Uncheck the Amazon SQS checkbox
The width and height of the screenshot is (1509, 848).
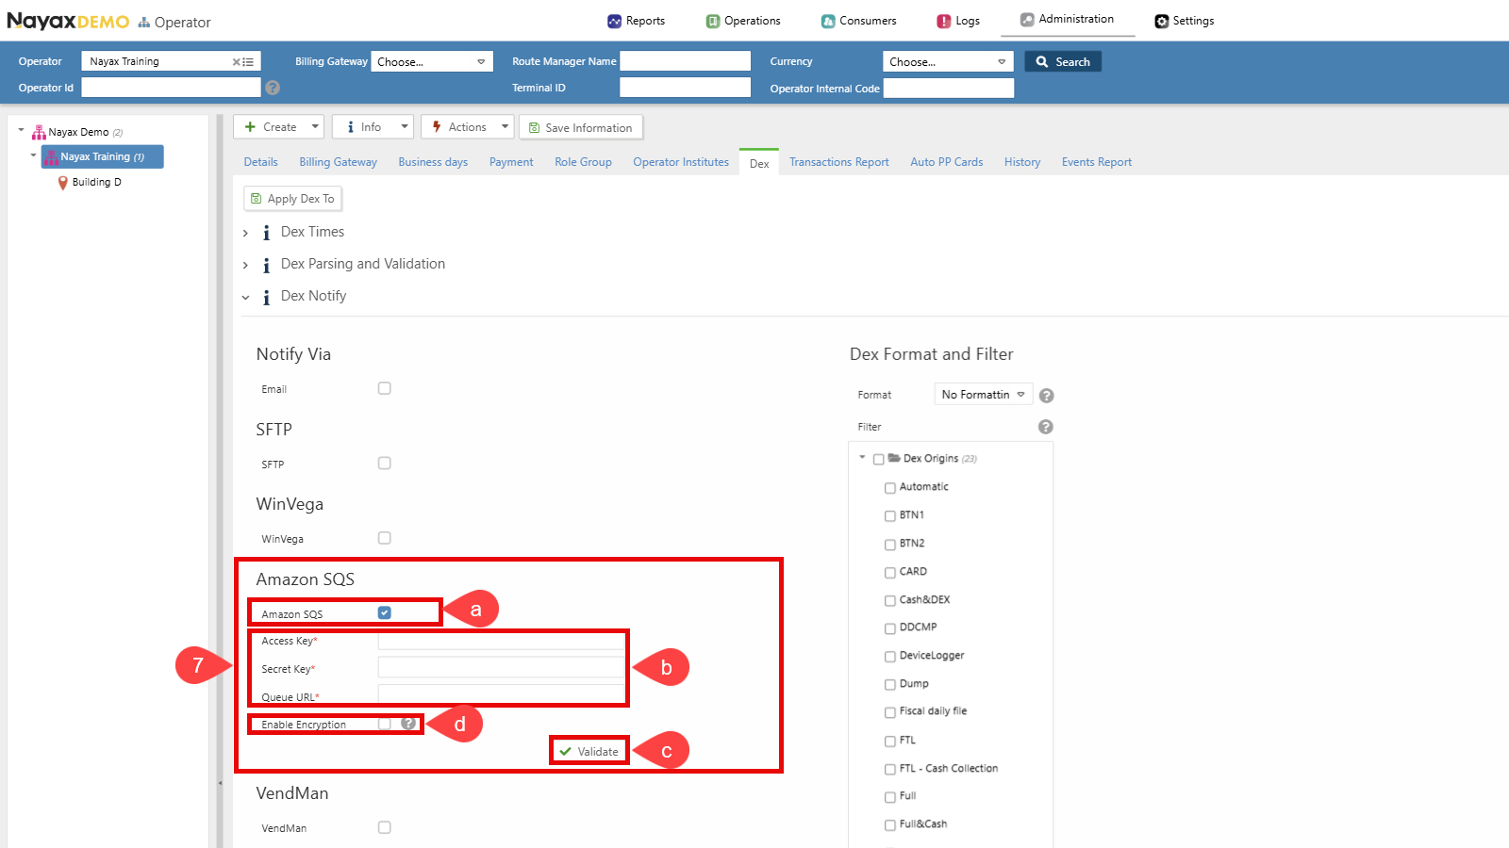click(385, 612)
